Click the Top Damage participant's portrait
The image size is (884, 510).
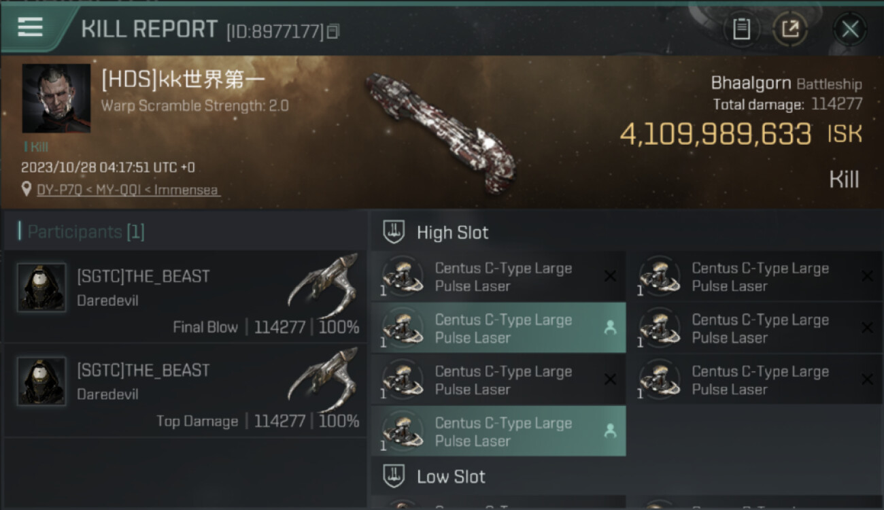coord(41,381)
